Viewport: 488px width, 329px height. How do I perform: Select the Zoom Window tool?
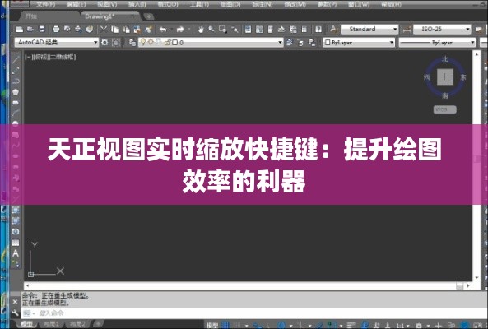click(222, 30)
